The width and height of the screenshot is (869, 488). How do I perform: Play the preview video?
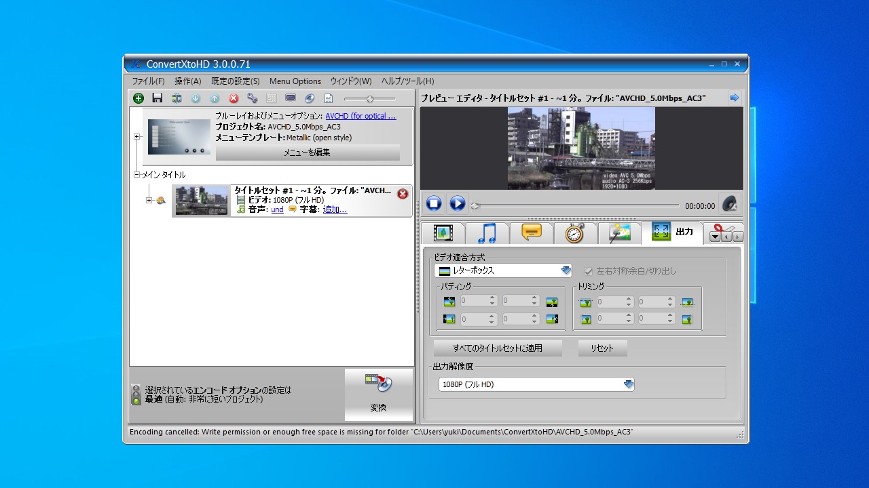click(x=458, y=203)
